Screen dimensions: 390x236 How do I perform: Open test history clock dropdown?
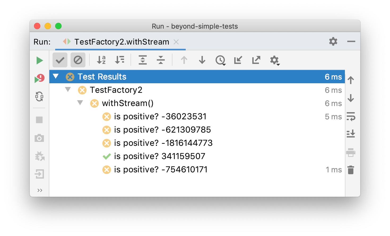click(x=220, y=60)
